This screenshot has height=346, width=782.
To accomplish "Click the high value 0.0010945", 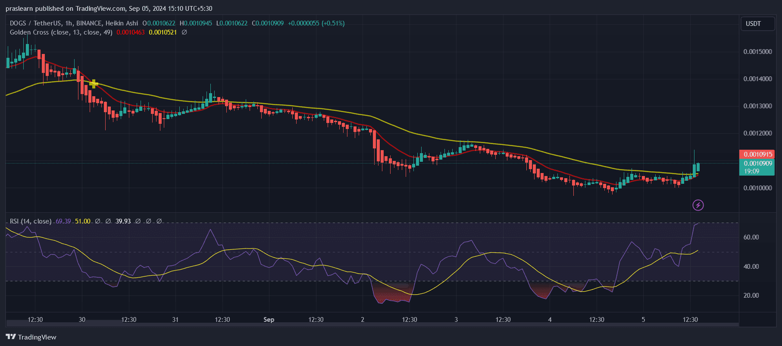I will coord(198,23).
